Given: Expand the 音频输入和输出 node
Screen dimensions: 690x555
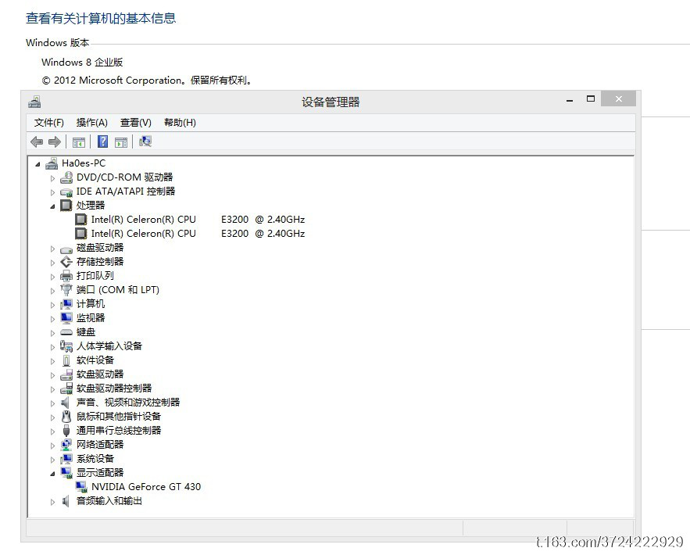Looking at the screenshot, I should [52, 502].
